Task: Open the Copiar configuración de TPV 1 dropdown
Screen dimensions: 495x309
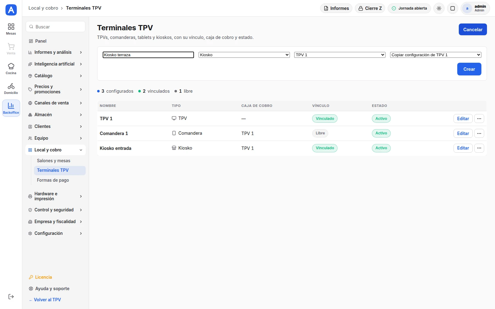Action: click(x=436, y=55)
